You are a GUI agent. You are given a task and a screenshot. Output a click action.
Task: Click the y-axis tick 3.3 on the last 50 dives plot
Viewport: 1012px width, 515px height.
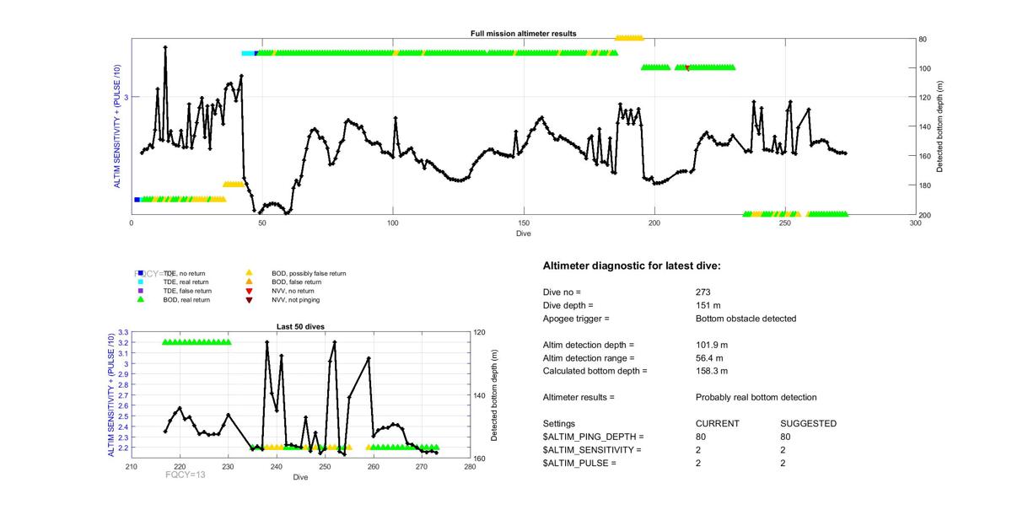coord(123,332)
